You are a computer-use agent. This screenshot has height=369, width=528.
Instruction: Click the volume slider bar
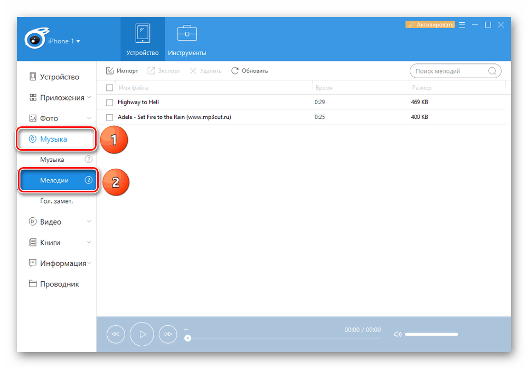pos(431,334)
